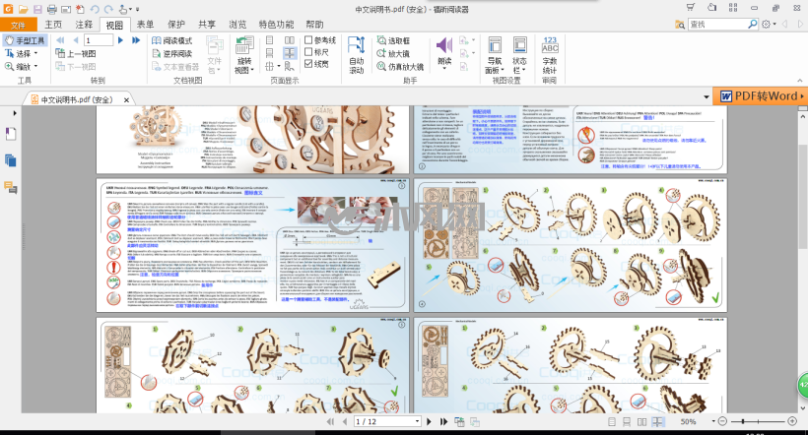Viewport: 808px width, 435px height.
Task: Go to next page using ribbon arrow
Action: [120, 40]
